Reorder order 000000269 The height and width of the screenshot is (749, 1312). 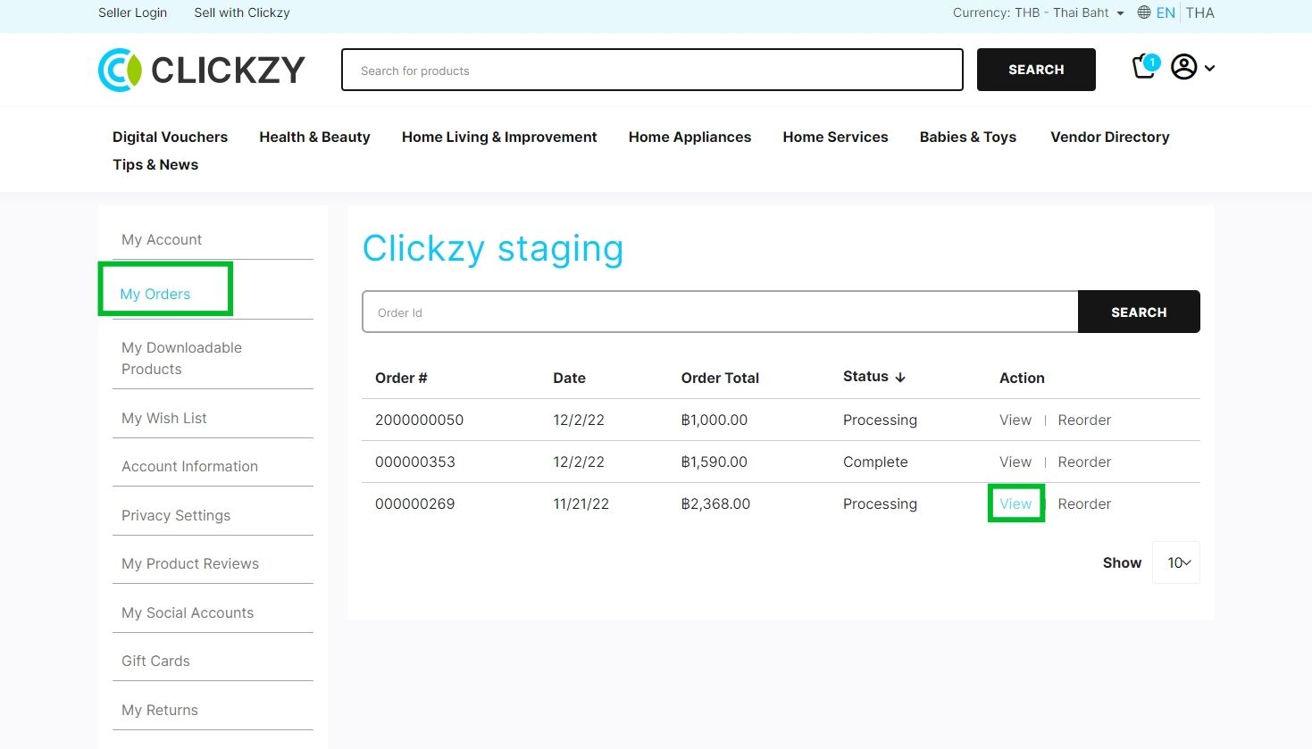(x=1084, y=503)
